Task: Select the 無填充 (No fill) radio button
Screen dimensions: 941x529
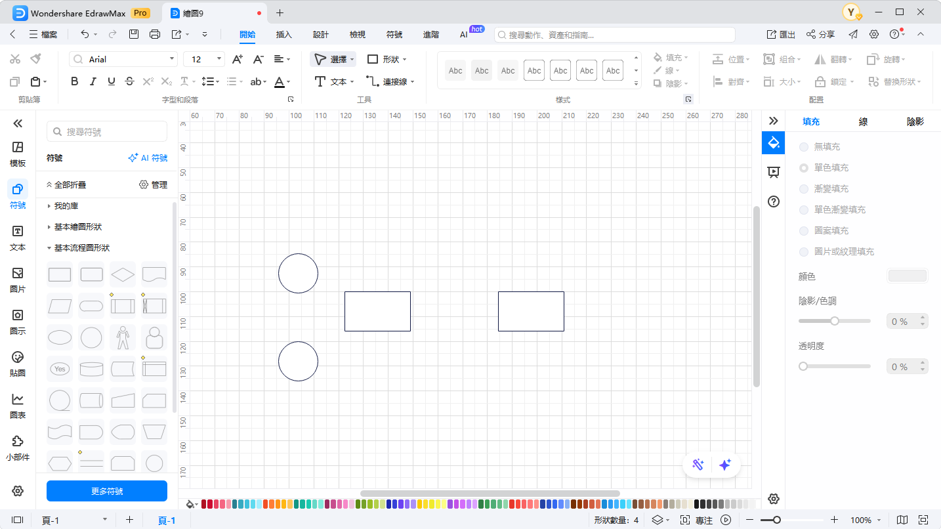Action: click(803, 147)
